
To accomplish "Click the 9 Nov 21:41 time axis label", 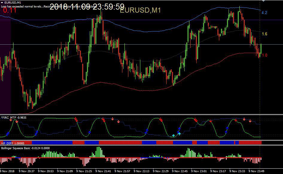I will tap(103, 171).
